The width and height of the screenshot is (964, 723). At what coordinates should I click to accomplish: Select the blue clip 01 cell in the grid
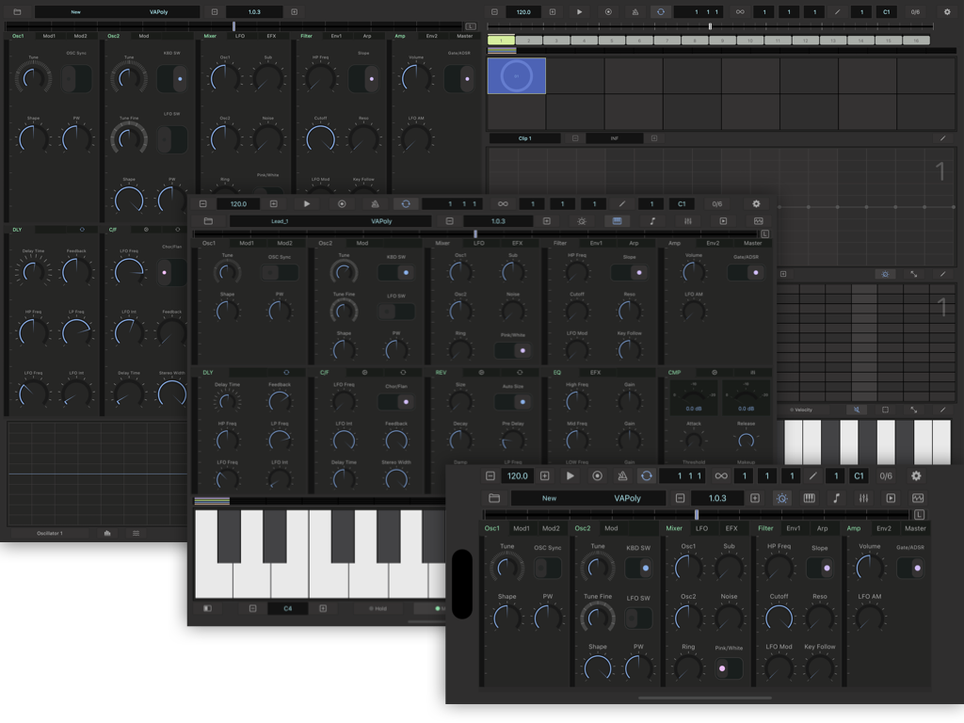516,75
